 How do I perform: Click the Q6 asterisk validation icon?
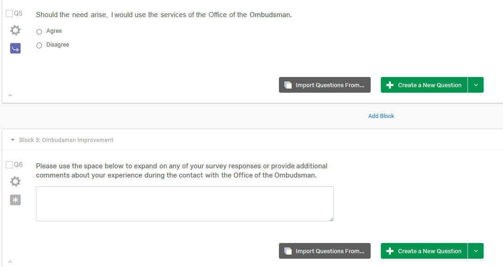15,200
